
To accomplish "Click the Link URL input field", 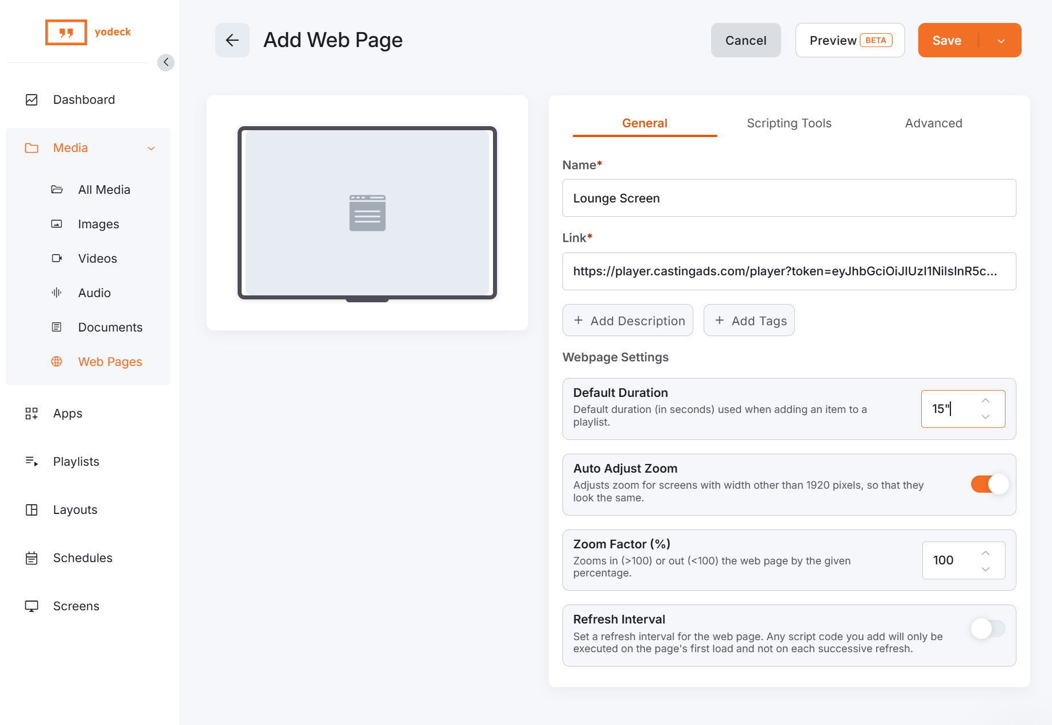I will click(789, 271).
